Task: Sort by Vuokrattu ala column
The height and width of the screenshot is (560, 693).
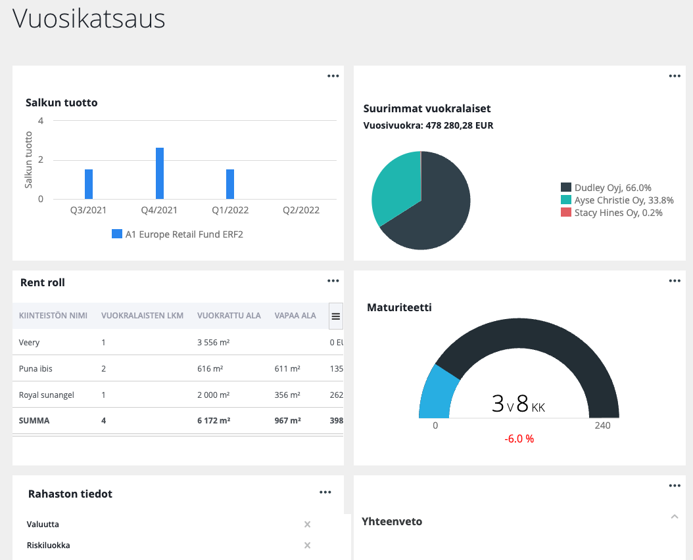Action: [x=229, y=316]
